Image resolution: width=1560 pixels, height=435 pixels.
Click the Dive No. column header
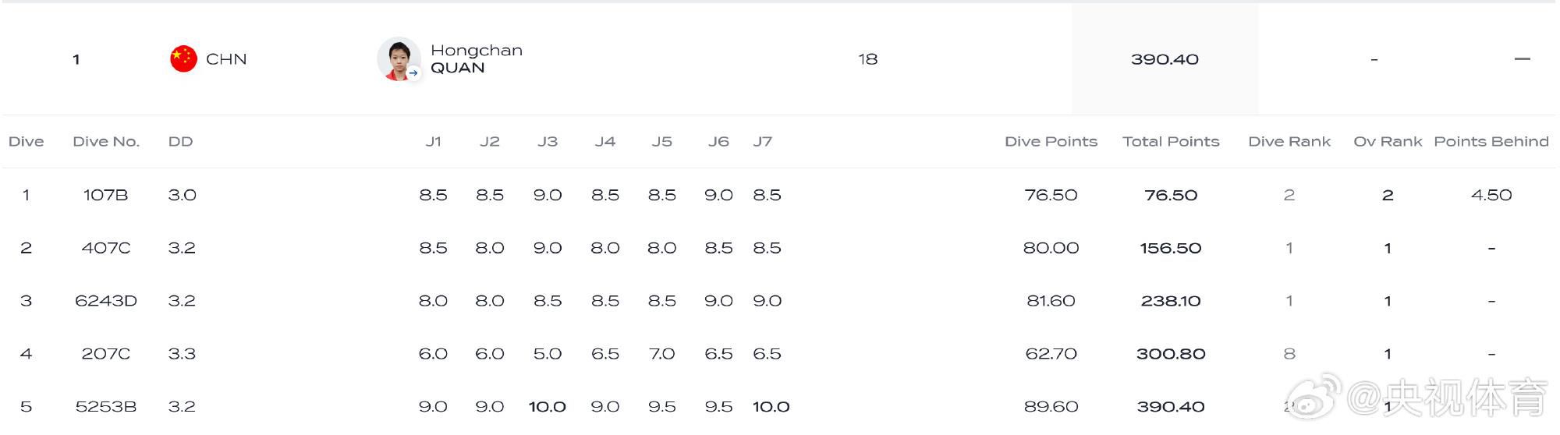[x=106, y=142]
